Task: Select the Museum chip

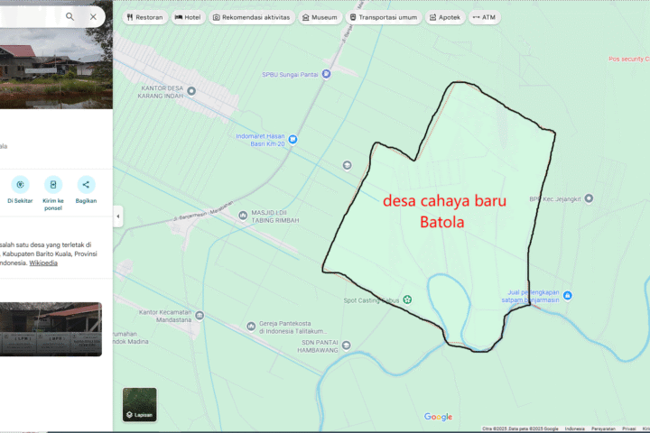Action: pyautogui.click(x=320, y=17)
